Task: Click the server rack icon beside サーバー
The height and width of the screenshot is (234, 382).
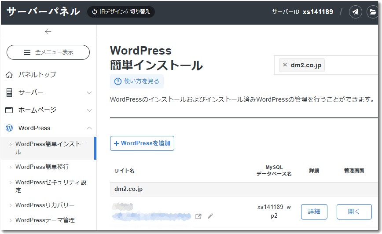Action: pyautogui.click(x=9, y=93)
